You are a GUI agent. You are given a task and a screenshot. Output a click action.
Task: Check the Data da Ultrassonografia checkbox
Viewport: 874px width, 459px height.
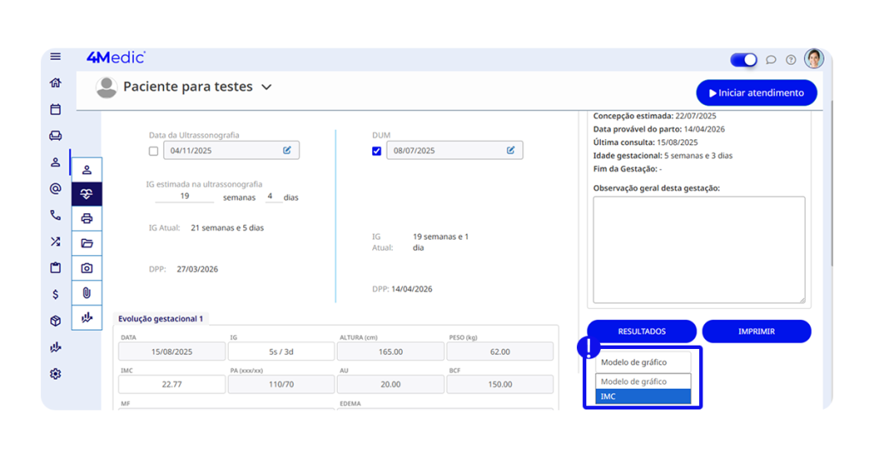pos(154,151)
